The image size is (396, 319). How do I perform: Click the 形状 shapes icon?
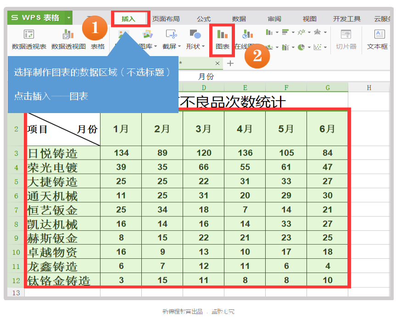point(195,34)
